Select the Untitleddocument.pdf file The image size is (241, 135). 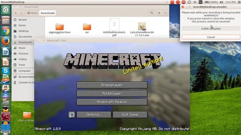pos(114,27)
